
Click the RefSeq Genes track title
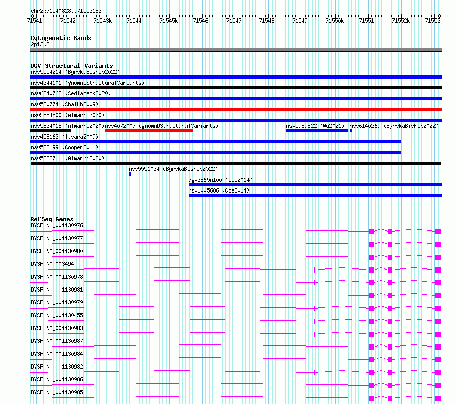(52, 219)
